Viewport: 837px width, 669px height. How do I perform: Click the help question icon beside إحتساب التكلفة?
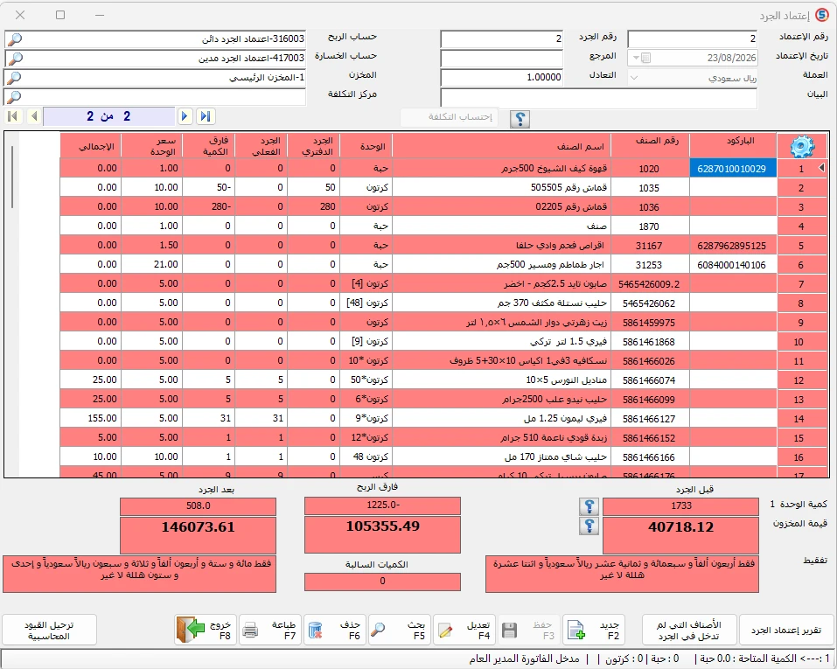520,119
